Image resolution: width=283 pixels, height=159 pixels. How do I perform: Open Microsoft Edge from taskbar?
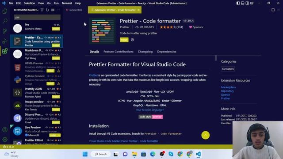pos(153,154)
